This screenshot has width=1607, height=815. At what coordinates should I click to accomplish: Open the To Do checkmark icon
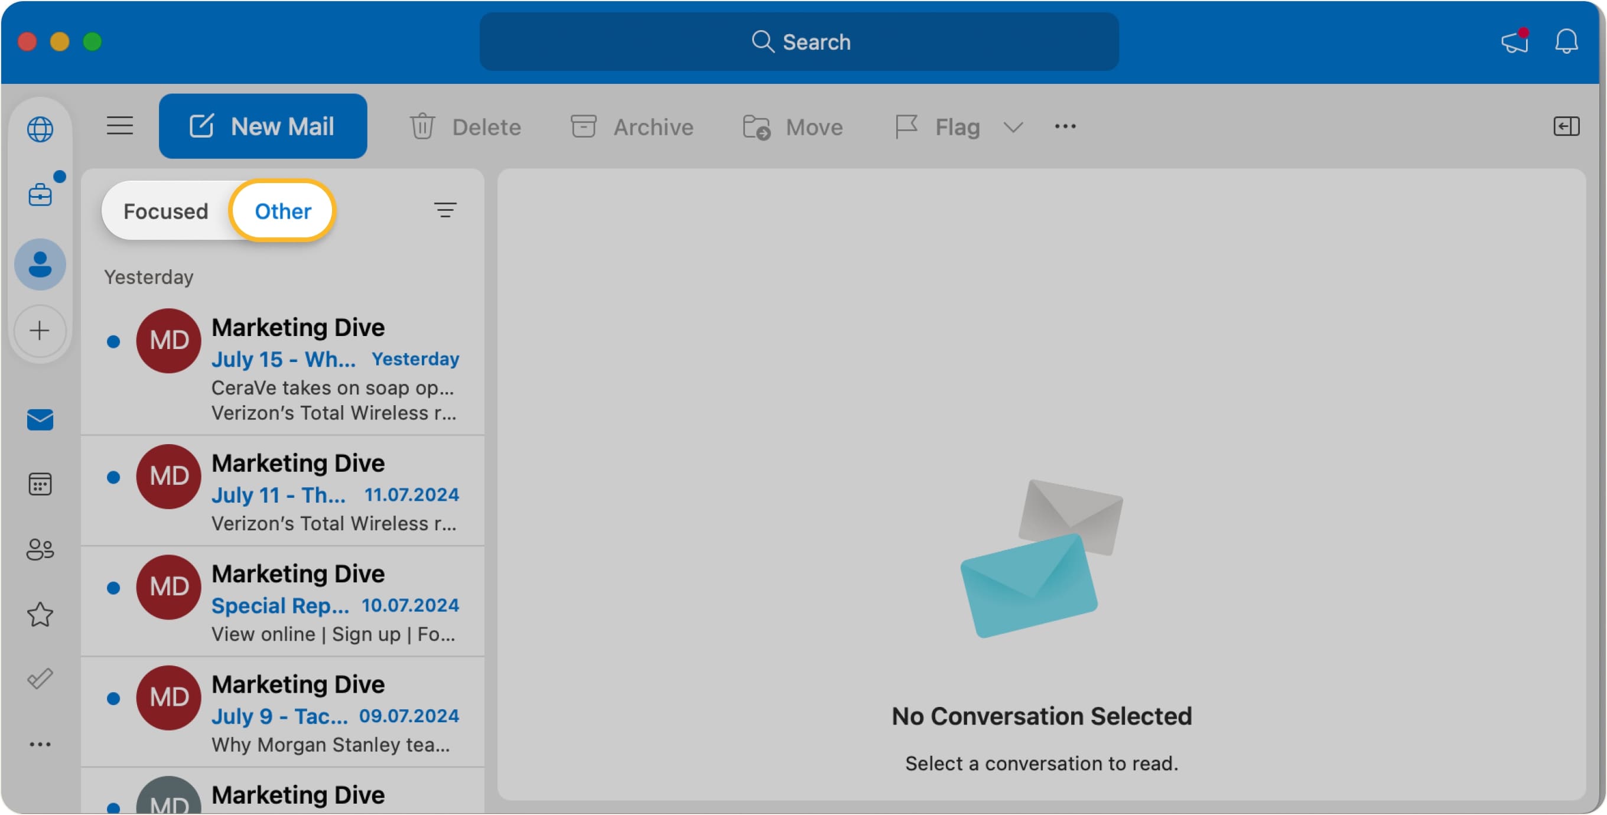[40, 679]
